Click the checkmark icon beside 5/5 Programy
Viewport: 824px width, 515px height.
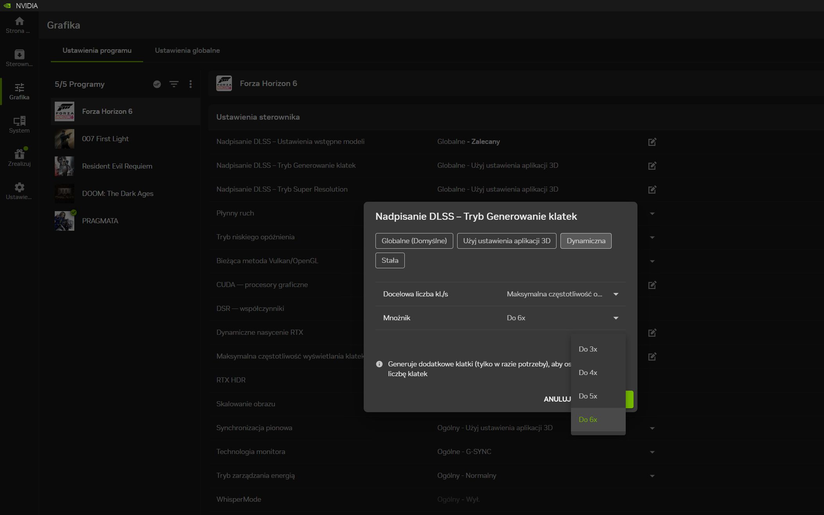(157, 84)
